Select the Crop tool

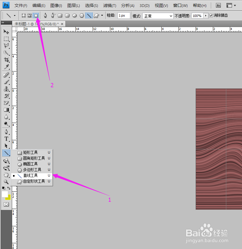pos(6,60)
